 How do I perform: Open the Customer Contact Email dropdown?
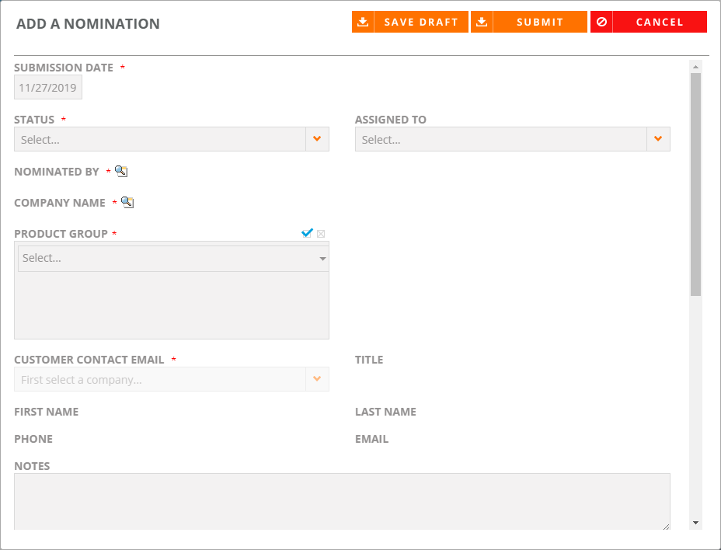point(172,379)
